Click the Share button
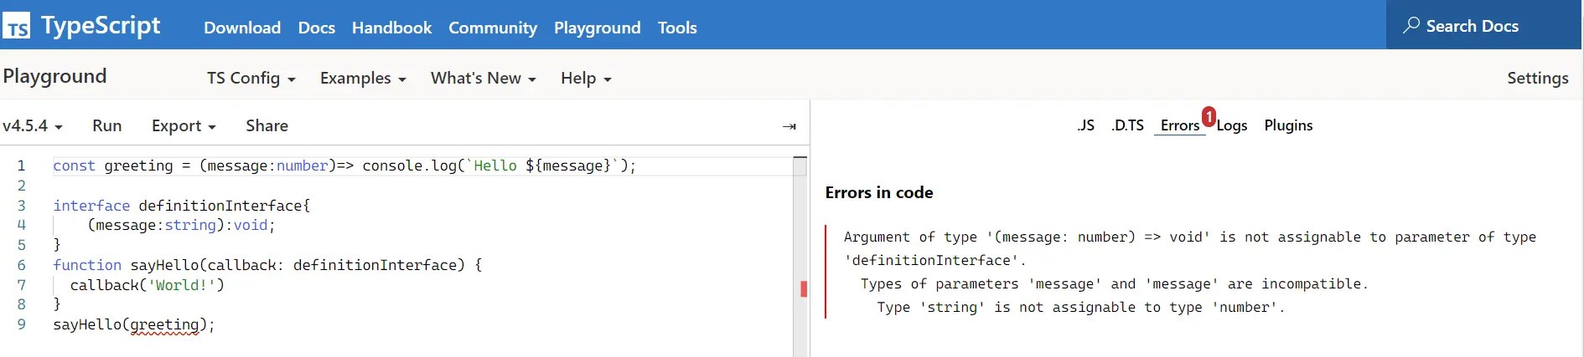This screenshot has width=1584, height=357. tap(267, 126)
